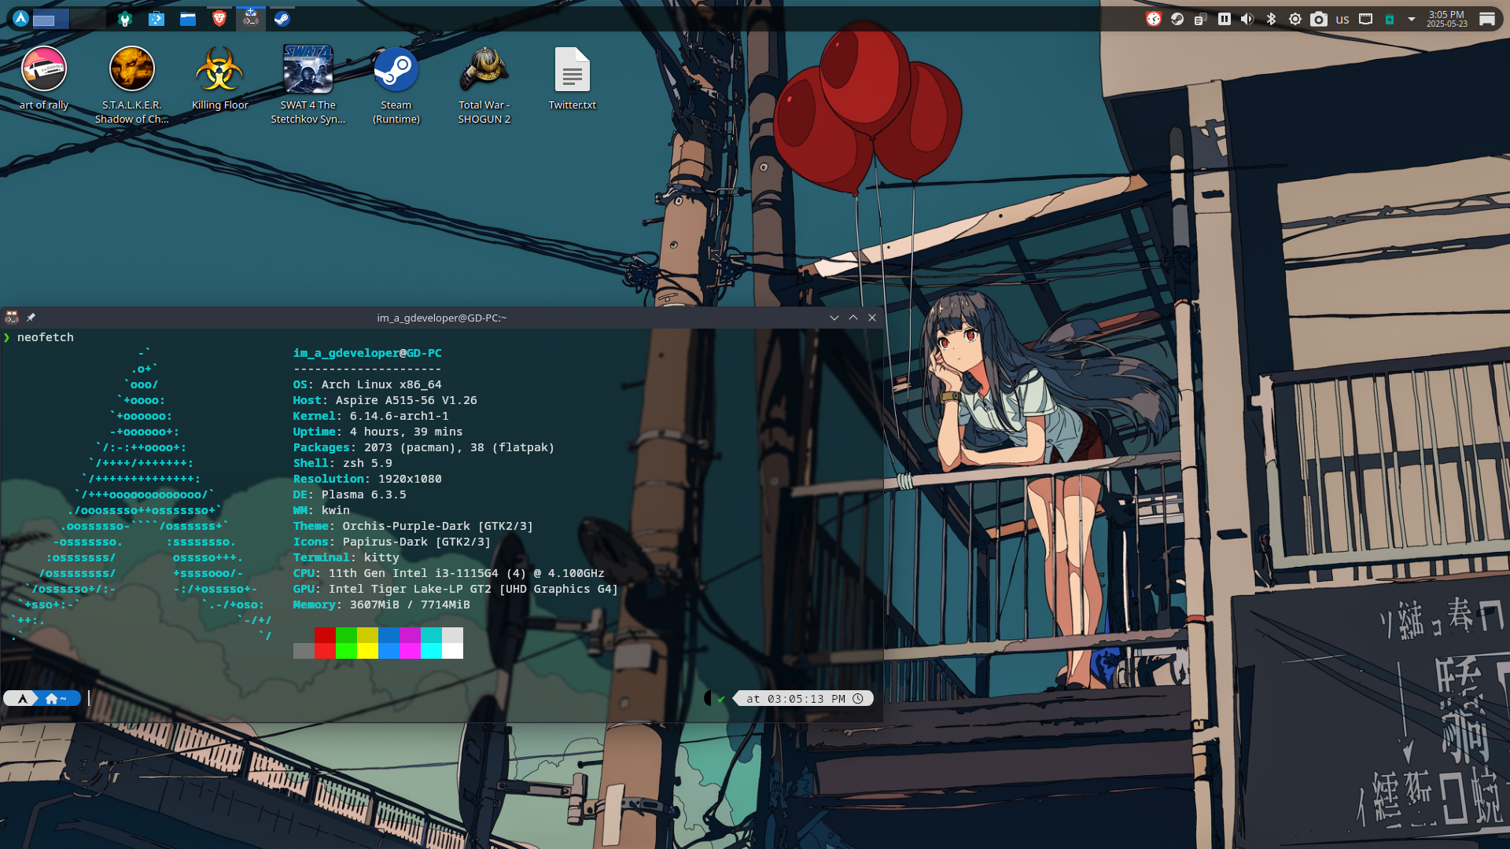Open the Bluetooth tray applet
Image resolution: width=1510 pixels, height=849 pixels.
point(1271,19)
